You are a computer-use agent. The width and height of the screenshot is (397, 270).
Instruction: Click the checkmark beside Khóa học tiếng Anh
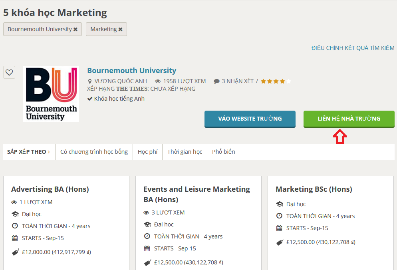[89, 99]
